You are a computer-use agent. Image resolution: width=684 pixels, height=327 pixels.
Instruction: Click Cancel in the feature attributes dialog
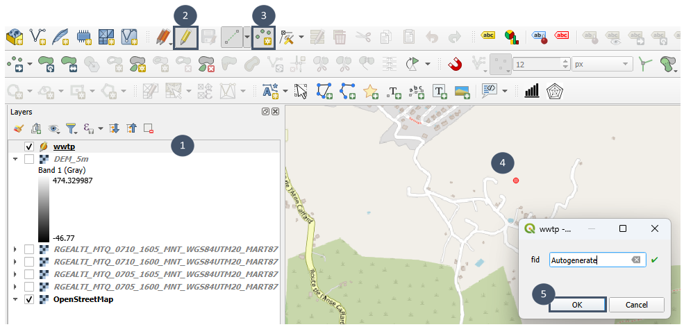[x=636, y=305]
